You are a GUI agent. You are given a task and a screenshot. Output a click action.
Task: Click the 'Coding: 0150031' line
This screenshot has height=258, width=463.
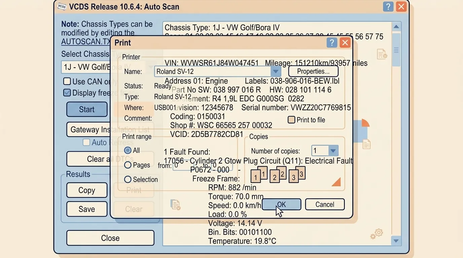(198, 117)
